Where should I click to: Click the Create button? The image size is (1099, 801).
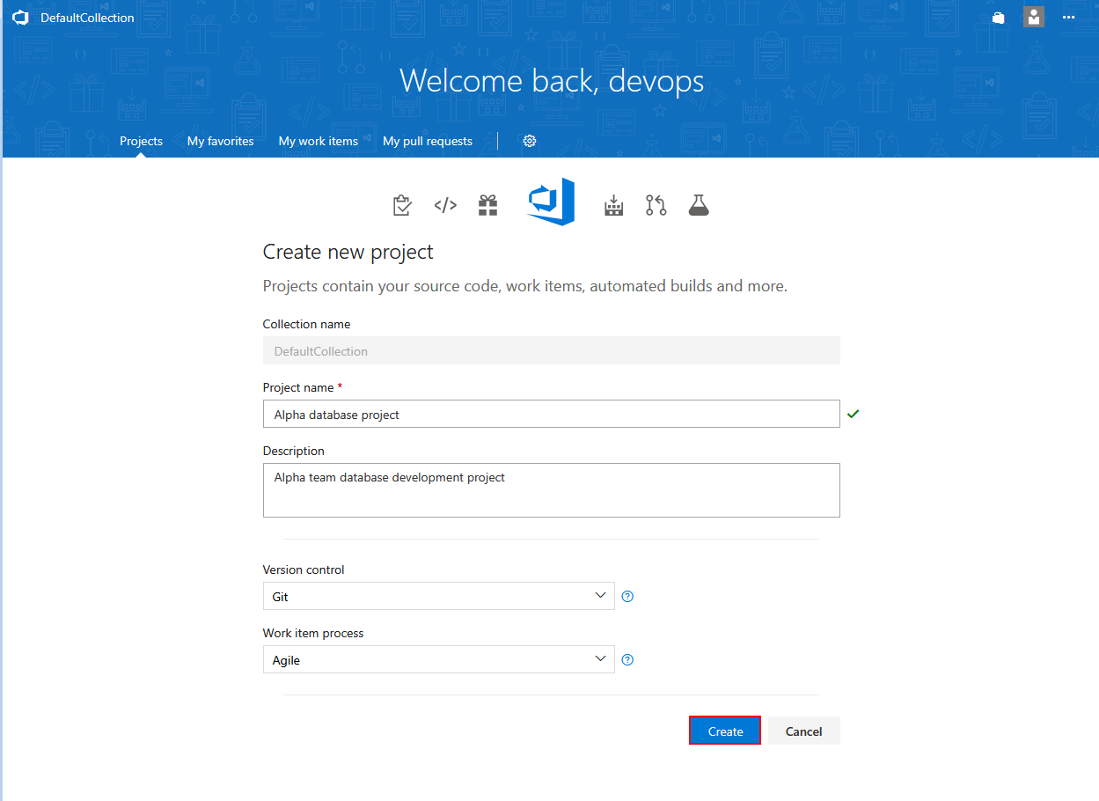tap(725, 731)
